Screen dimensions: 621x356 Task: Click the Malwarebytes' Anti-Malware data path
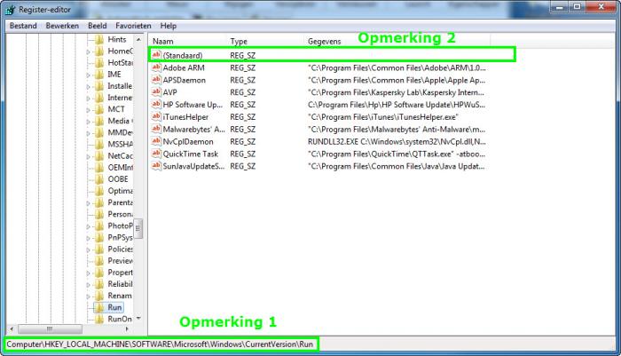click(397, 130)
